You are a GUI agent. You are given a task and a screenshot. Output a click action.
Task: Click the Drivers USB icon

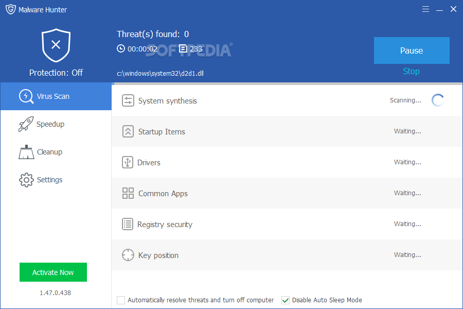[128, 162]
